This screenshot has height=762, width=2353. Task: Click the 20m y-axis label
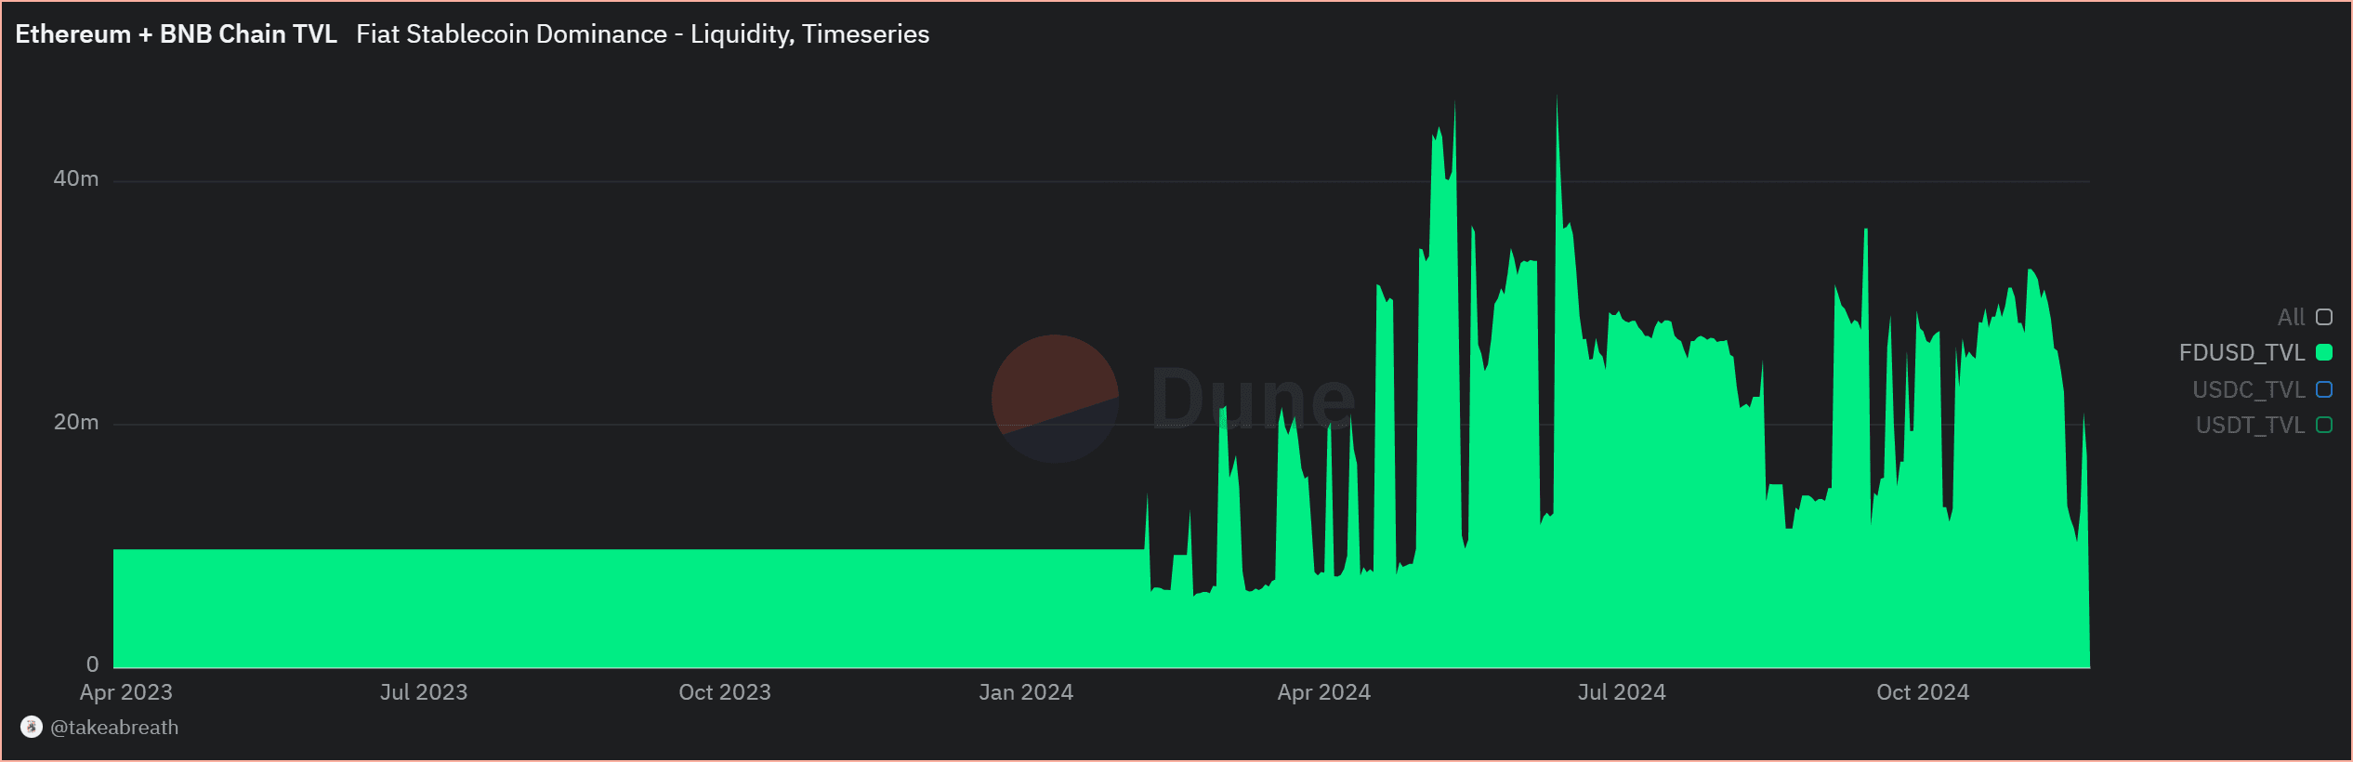click(76, 422)
